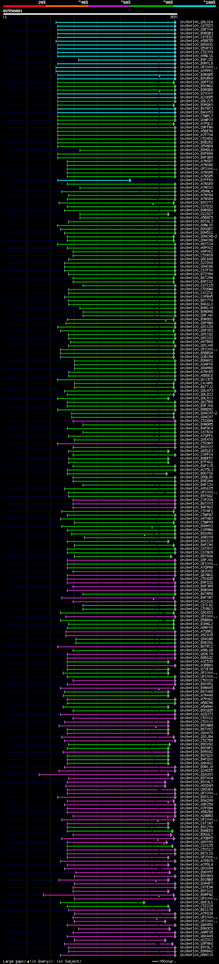This screenshot has width=219, height=964.
Task: Click label UniRef100_A5ANL4
Action: click(x=196, y=191)
